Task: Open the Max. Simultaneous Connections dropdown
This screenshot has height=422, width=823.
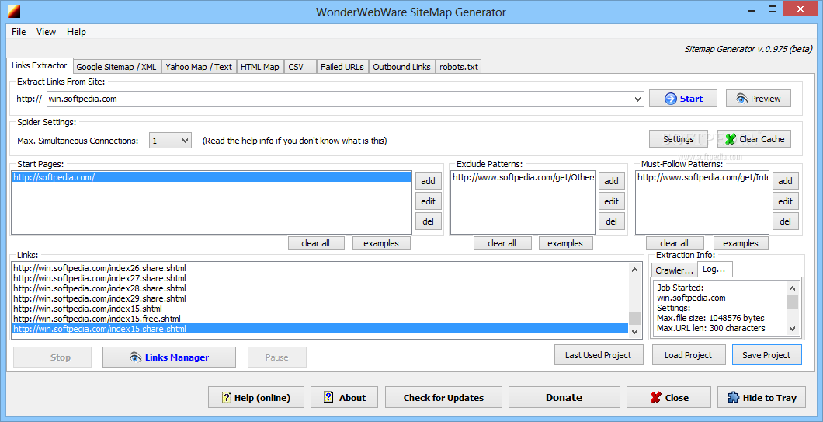Action: pyautogui.click(x=170, y=141)
